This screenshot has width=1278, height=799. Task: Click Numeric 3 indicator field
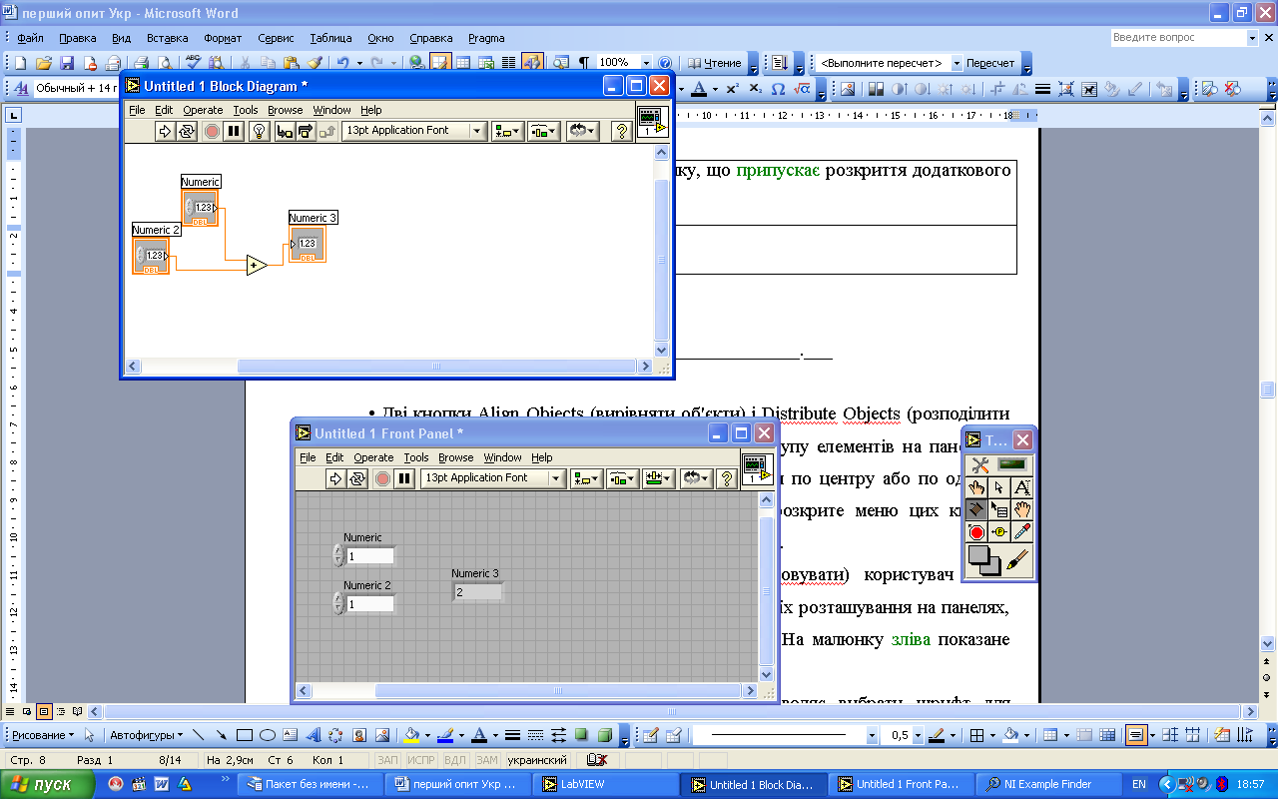pos(477,592)
